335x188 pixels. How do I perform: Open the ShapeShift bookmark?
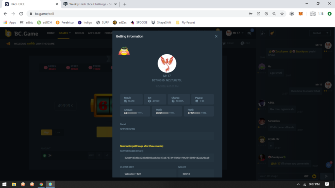pyautogui.click(x=161, y=22)
